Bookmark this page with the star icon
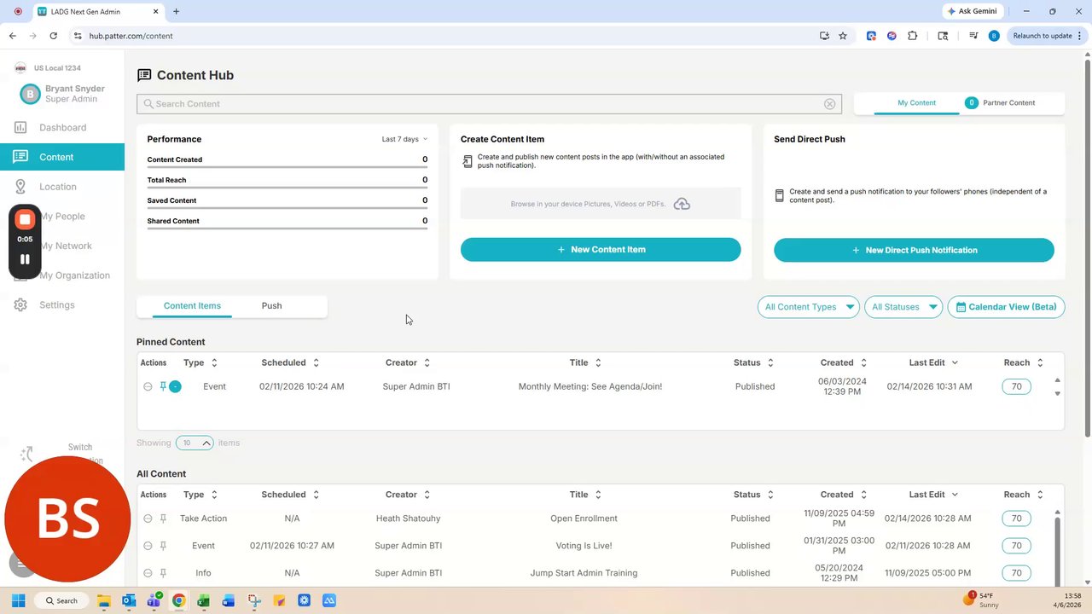The height and width of the screenshot is (614, 1092). point(843,36)
